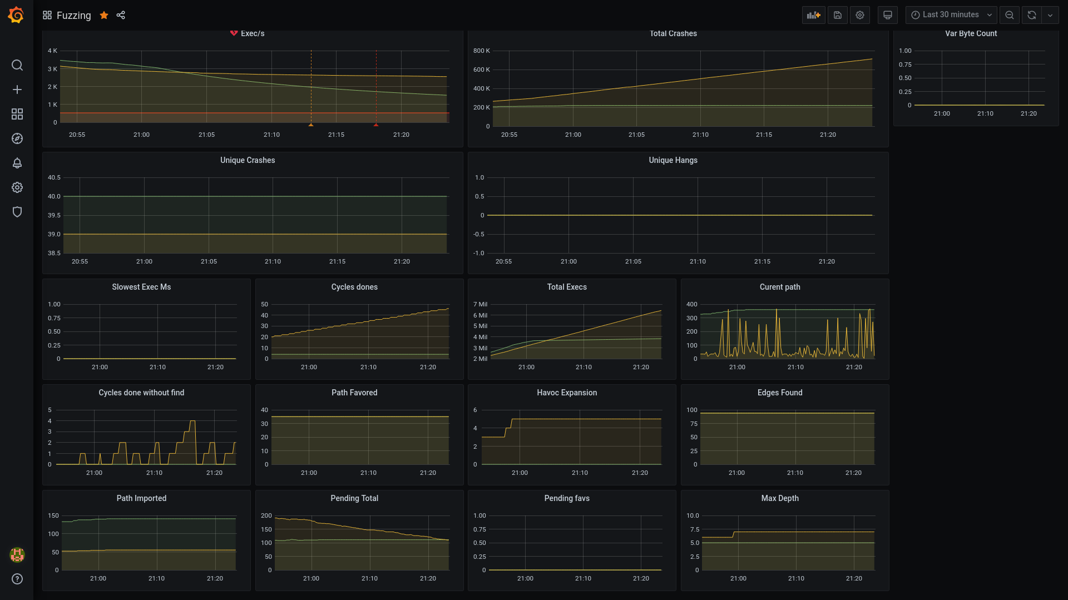The image size is (1068, 600).
Task: Enable TV kiosk mode with the monitor icon
Action: coord(887,15)
